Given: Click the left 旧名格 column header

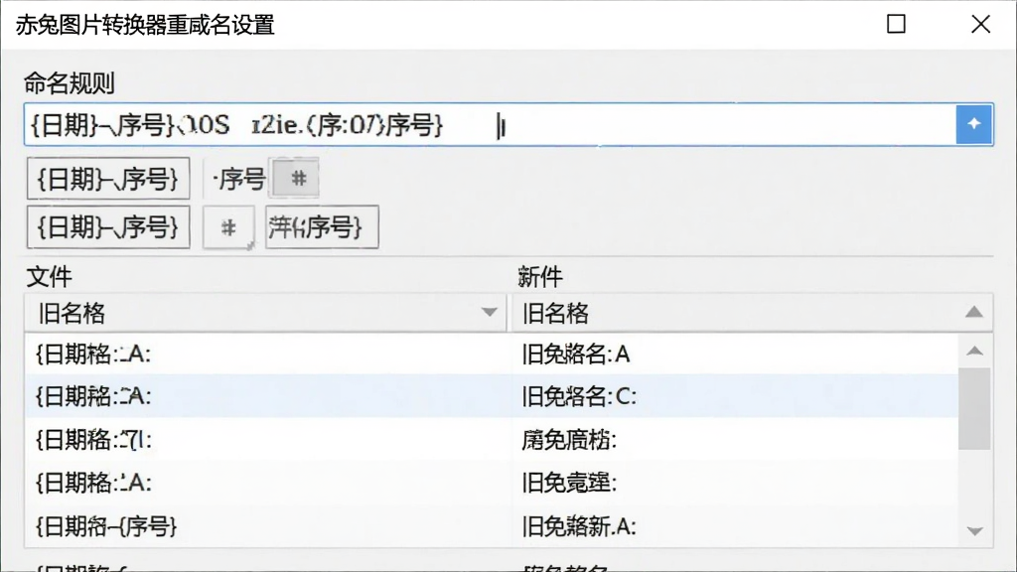Looking at the screenshot, I should coord(265,313).
